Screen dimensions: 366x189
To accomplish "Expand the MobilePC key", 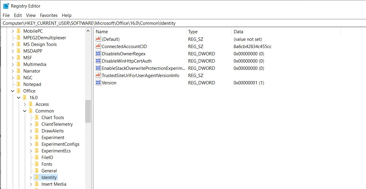I will [13, 31].
